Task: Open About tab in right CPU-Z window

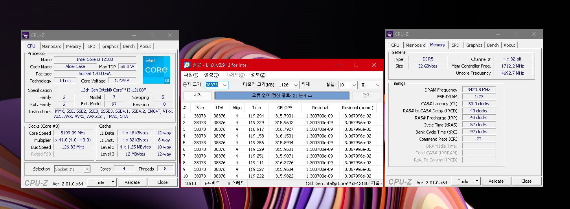Action: 509,45
